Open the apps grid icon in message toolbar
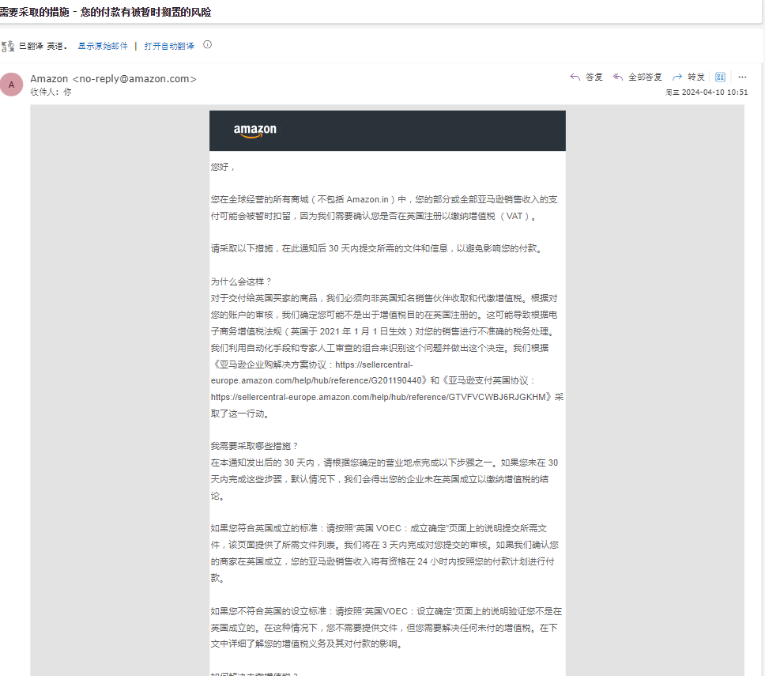 point(720,77)
